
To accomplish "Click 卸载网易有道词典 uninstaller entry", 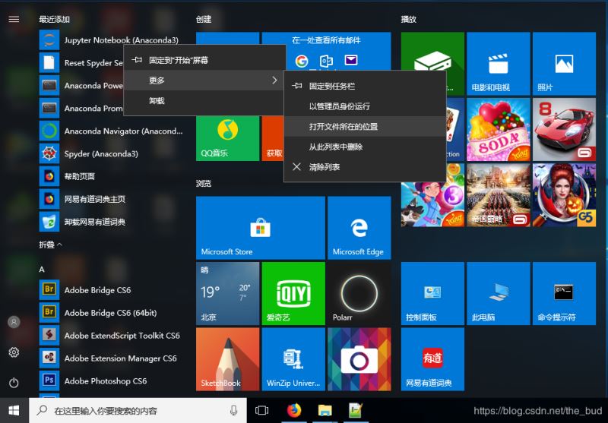I will click(112, 222).
